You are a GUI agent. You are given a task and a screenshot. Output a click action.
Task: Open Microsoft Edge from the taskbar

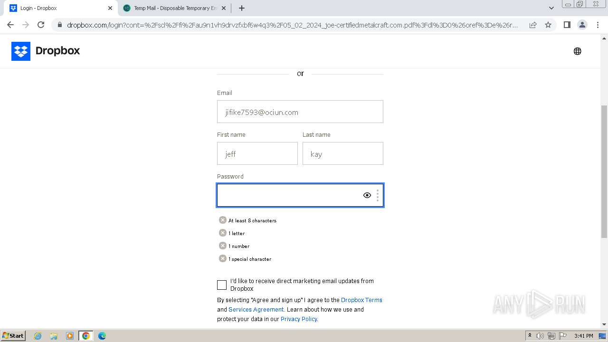102,336
